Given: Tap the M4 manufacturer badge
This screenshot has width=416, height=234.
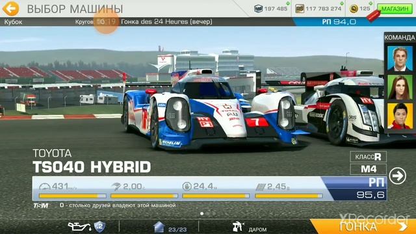Looking at the screenshot, I should (x=369, y=169).
